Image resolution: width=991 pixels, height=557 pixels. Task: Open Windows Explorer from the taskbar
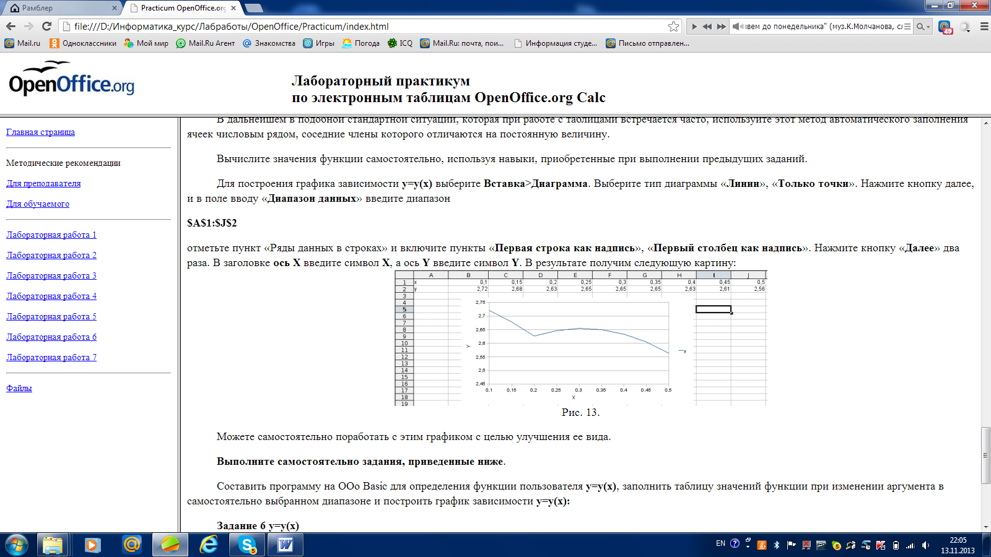[x=53, y=545]
